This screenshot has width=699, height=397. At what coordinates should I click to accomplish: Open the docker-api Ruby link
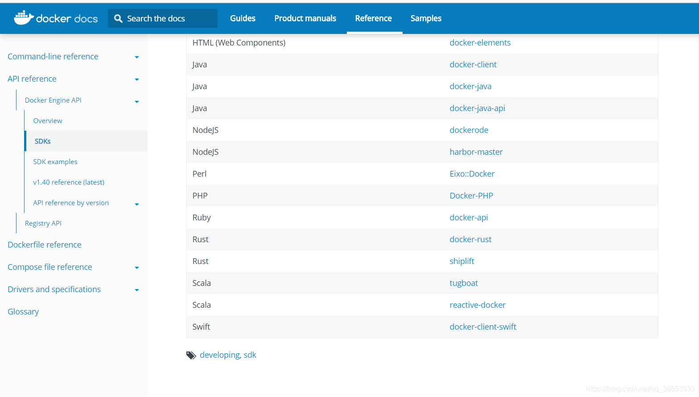[x=469, y=218]
